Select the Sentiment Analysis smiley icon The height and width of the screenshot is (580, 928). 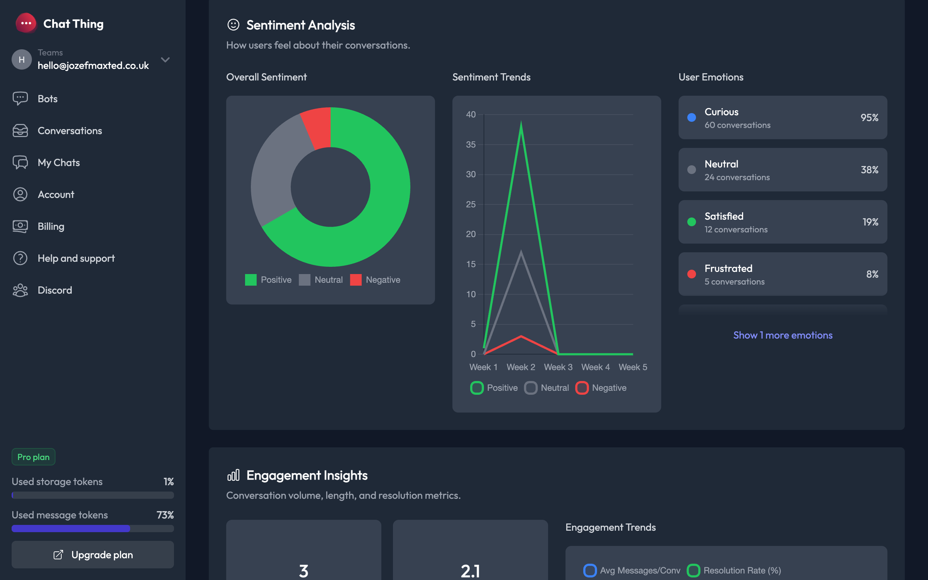[233, 25]
